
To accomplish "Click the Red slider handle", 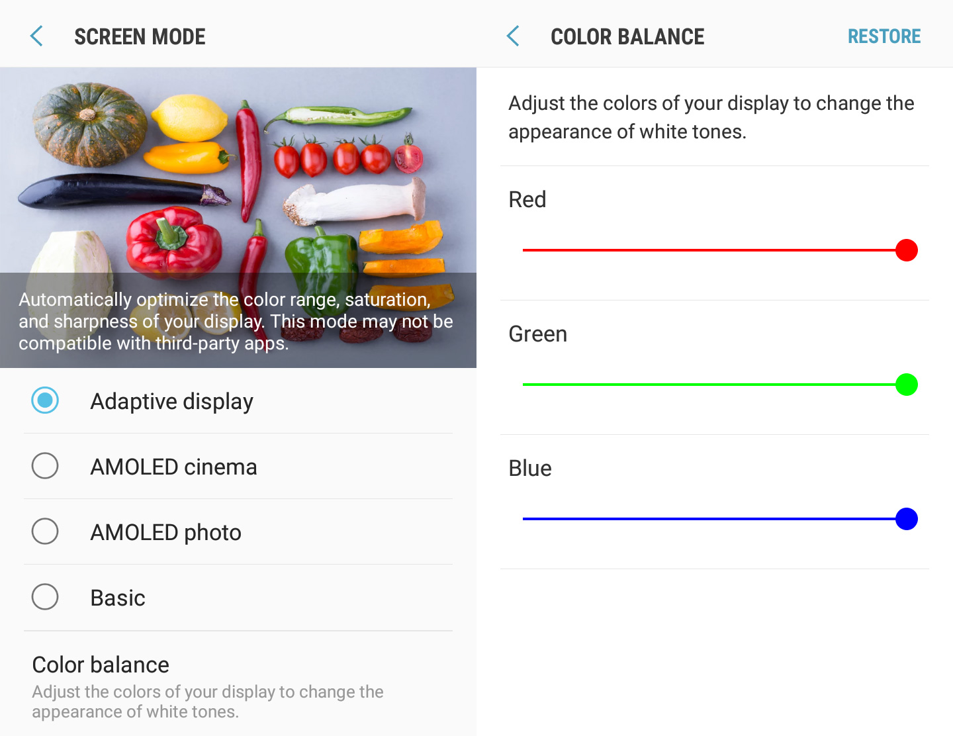I will 907,250.
